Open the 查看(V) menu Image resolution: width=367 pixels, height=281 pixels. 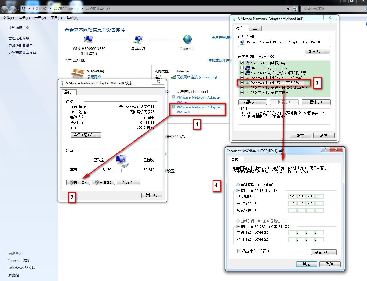tap(40, 18)
